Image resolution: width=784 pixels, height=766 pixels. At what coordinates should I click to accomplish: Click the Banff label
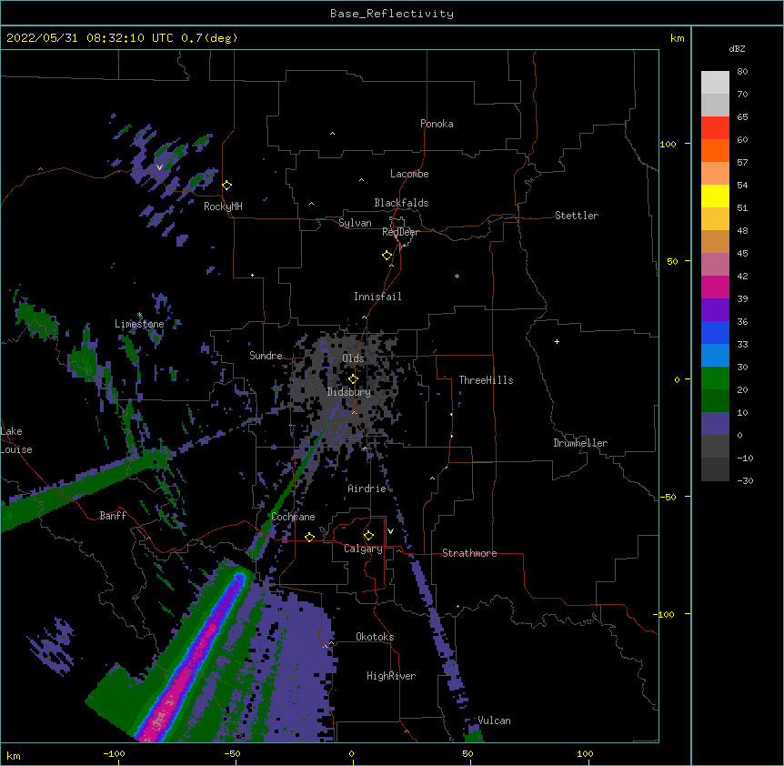[x=113, y=516]
